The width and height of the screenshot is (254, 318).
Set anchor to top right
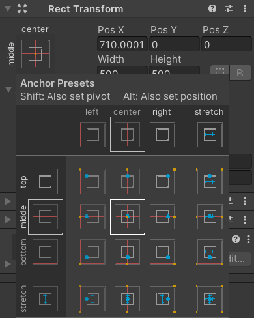(162, 181)
